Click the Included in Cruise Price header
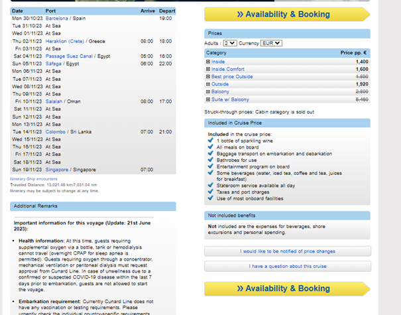401x315 pixels. [x=287, y=123]
